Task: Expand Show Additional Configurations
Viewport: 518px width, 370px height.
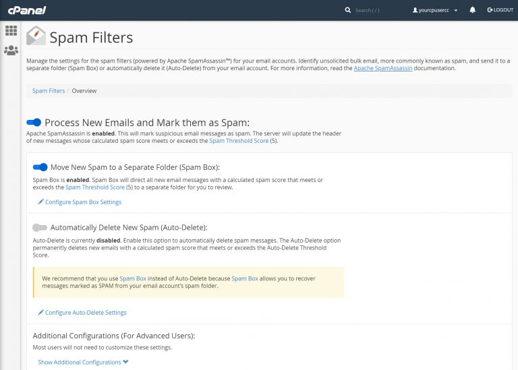Action: 82,362
